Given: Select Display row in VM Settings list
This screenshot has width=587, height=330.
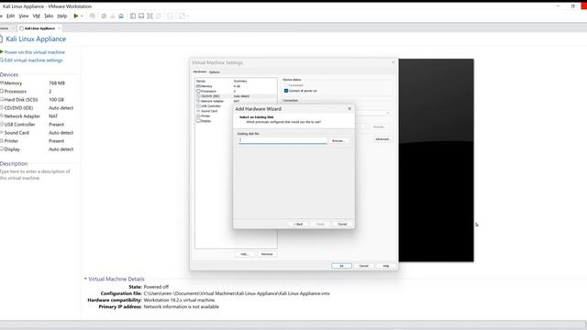Looking at the screenshot, I should click(x=214, y=121).
